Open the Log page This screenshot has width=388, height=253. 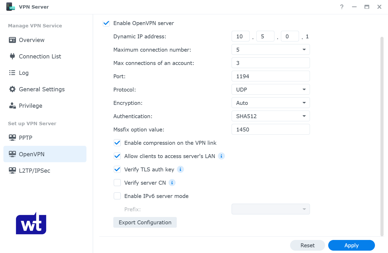(45, 73)
